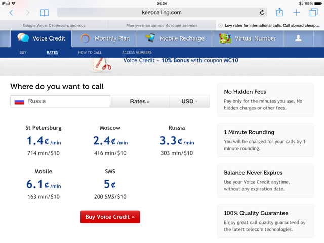Open the user account profile icon
Screen dimensions: 324x243
(298, 38)
